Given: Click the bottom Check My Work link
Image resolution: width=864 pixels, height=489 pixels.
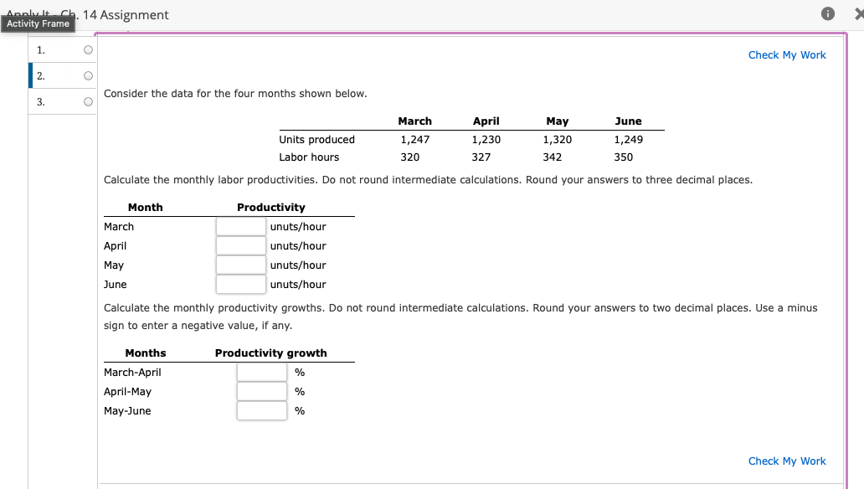Looking at the screenshot, I should 786,461.
